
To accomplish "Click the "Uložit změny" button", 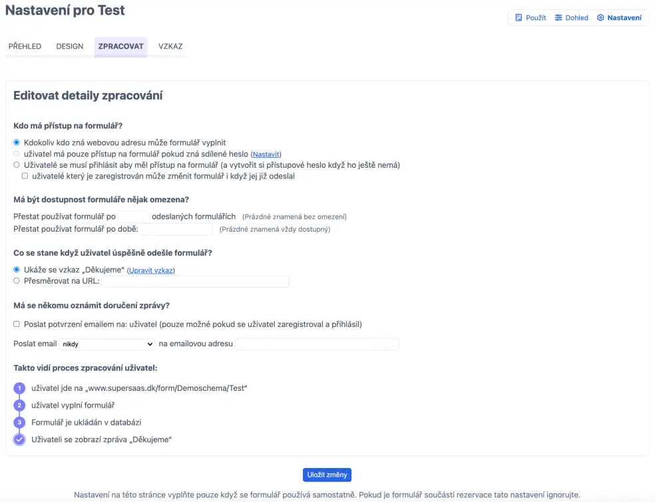I will pos(327,475).
